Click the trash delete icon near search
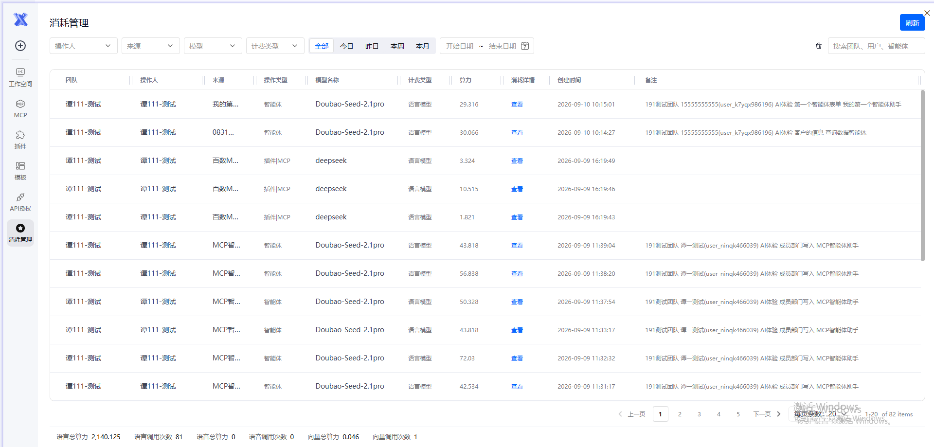Screen dimensions: 934x447 819,46
